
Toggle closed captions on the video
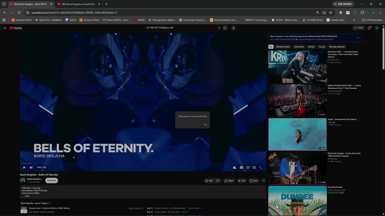point(241,167)
